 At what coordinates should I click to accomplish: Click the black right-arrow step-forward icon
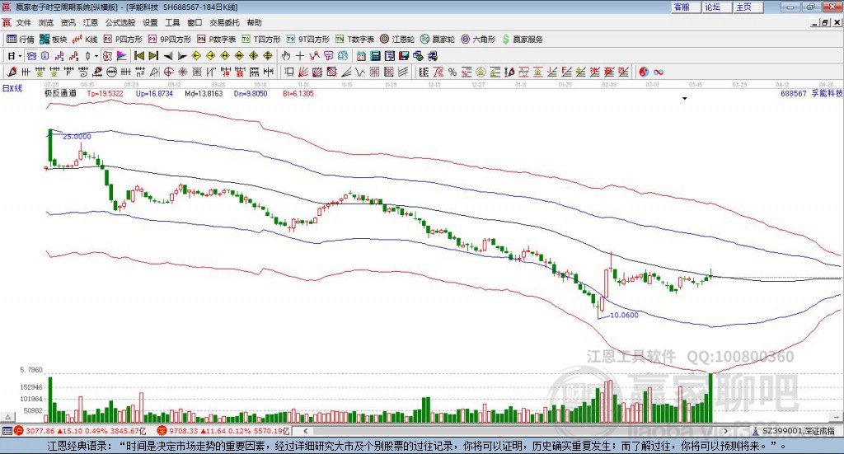(x=182, y=56)
